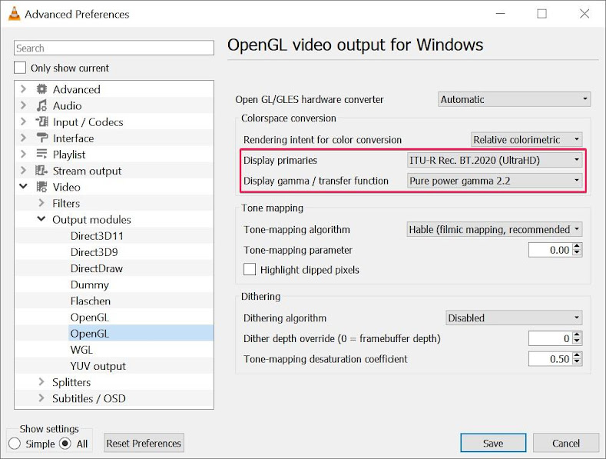The height and width of the screenshot is (459, 606).
Task: Expand the Audio tree node
Action: click(x=23, y=105)
